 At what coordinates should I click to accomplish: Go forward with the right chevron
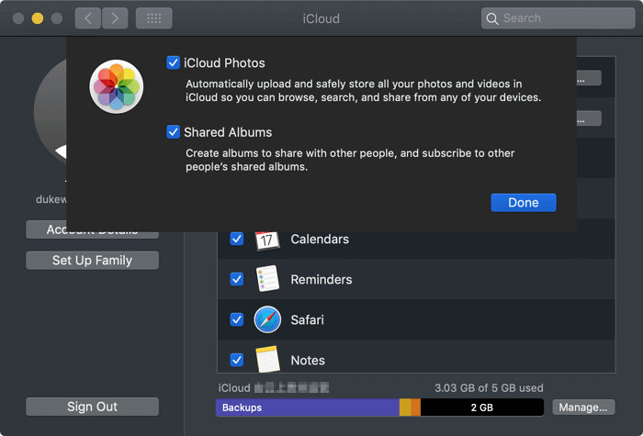[x=115, y=18]
